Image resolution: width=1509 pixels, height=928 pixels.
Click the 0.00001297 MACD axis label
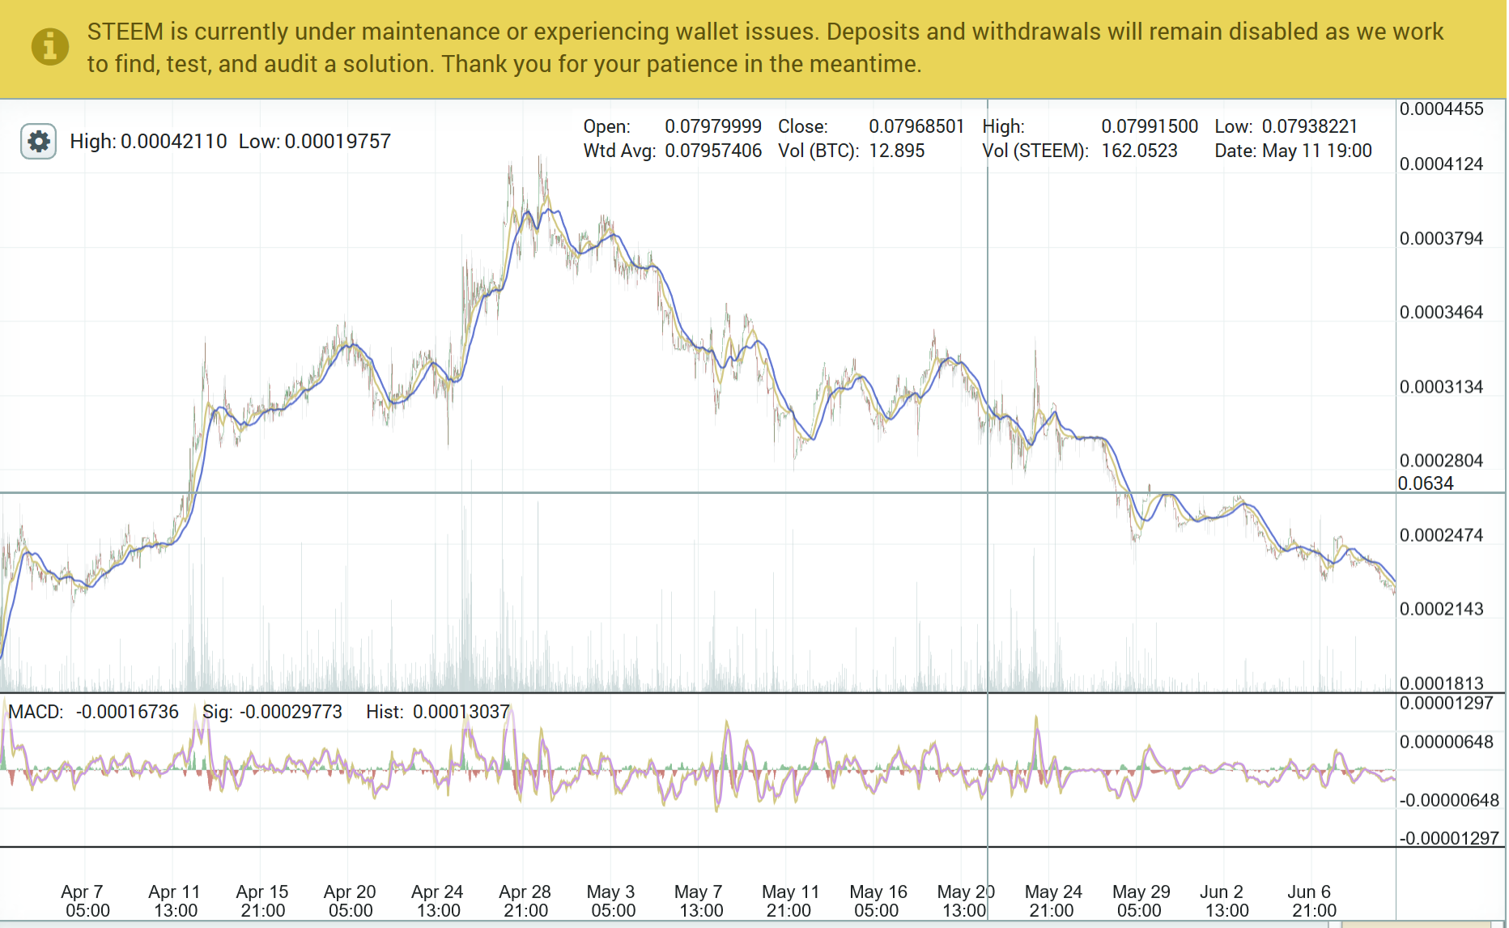pyautogui.click(x=1447, y=703)
